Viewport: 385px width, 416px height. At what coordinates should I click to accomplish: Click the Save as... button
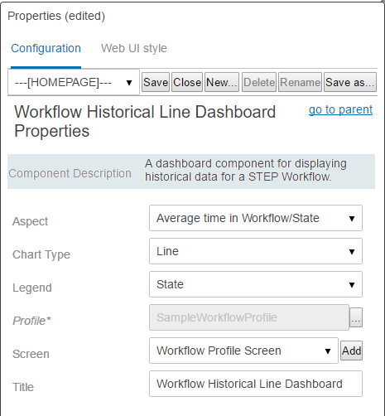(x=350, y=82)
